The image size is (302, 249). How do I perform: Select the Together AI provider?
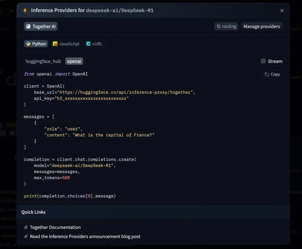click(41, 27)
